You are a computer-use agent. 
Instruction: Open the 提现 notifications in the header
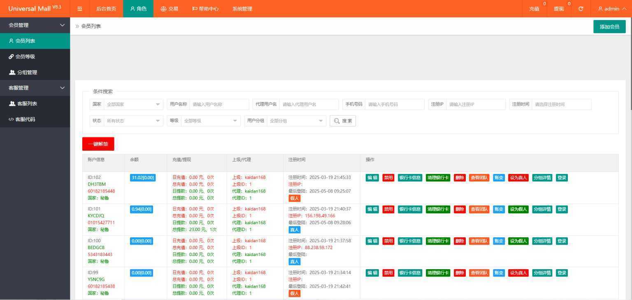[559, 9]
